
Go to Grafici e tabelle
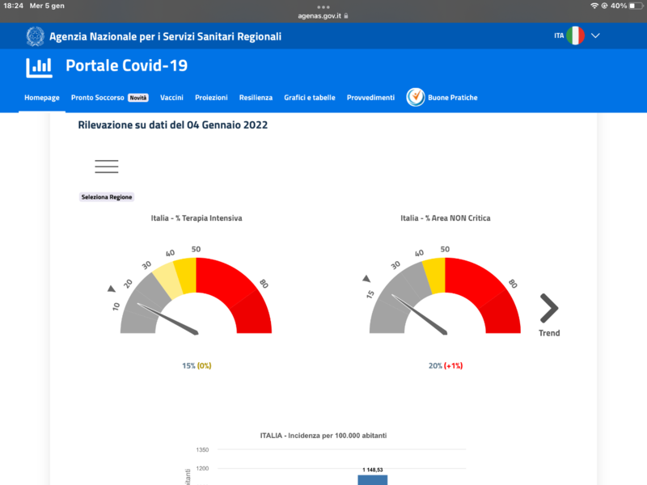click(309, 98)
